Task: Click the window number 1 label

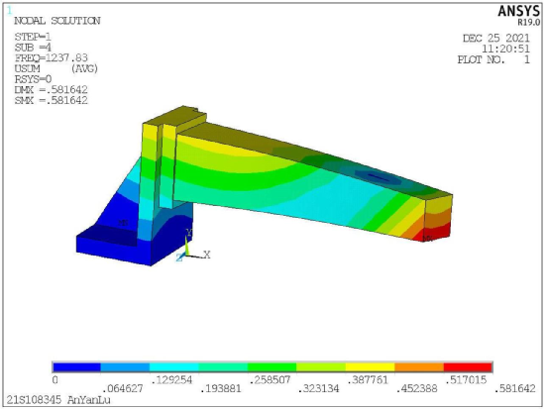Action: pos(9,11)
